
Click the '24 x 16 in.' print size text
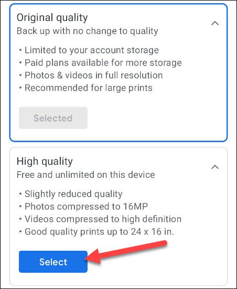pyautogui.click(x=153, y=232)
